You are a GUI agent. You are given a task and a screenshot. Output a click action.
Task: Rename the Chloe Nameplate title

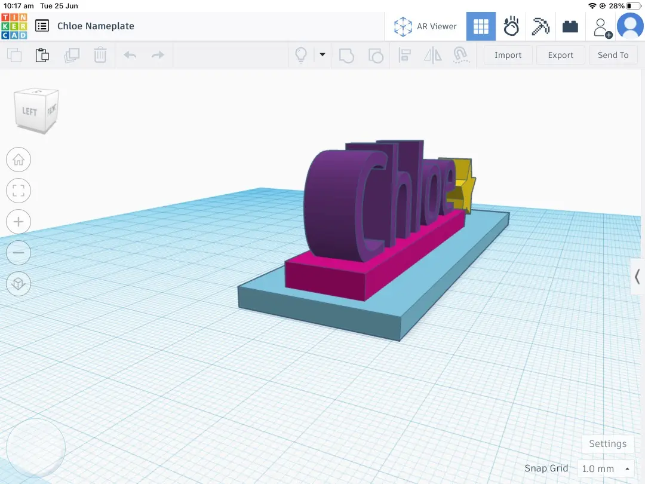pos(96,26)
